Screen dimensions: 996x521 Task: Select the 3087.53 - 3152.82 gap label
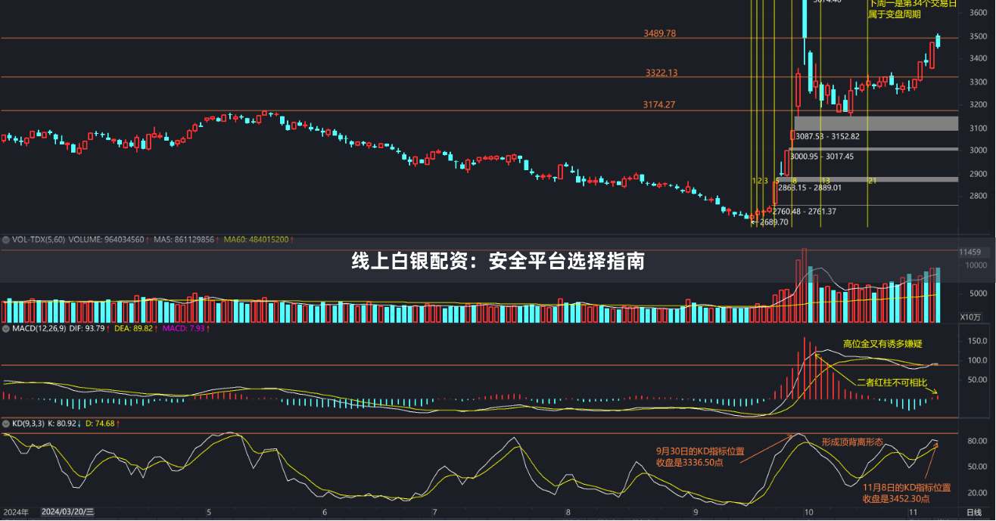click(827, 136)
